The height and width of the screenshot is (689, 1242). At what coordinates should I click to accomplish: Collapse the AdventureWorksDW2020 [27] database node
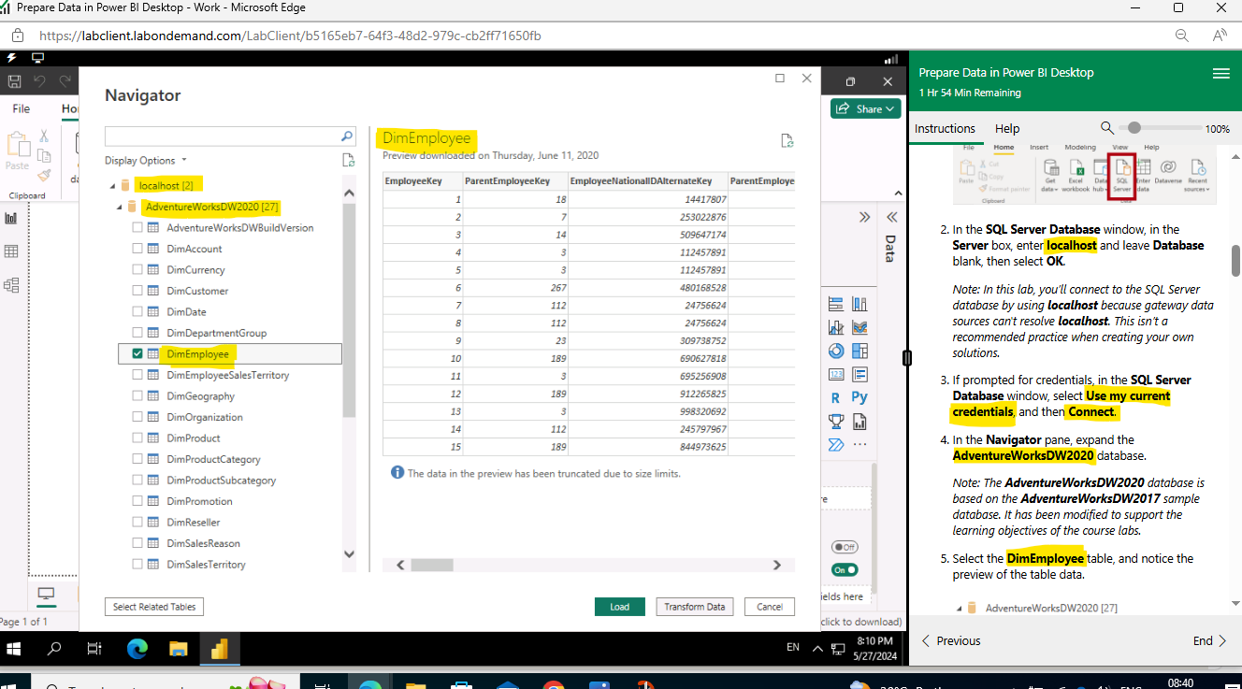pos(120,207)
